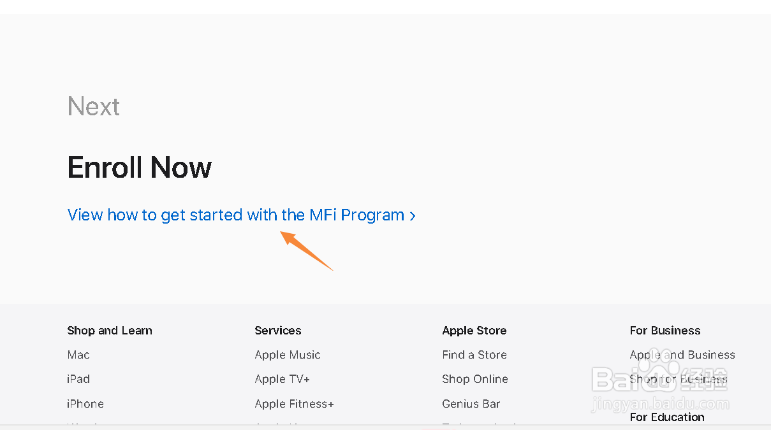Image resolution: width=771 pixels, height=430 pixels.
Task: Click the Enroll Now heading
Action: tap(139, 168)
